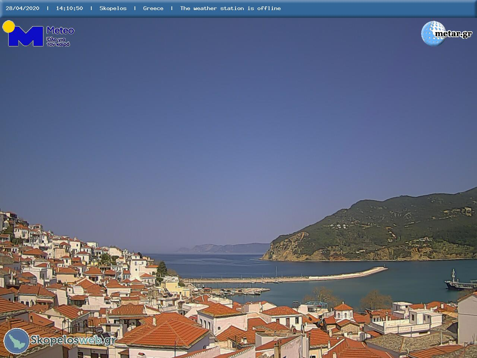Click the Greece label in header

tap(153, 8)
